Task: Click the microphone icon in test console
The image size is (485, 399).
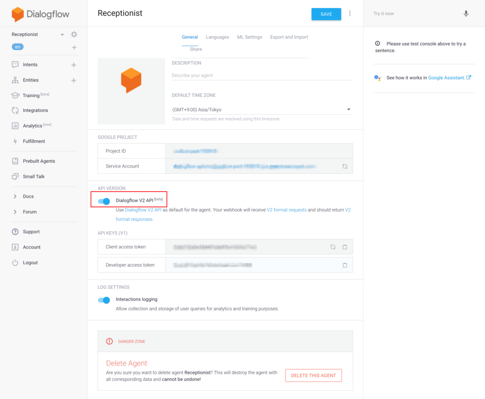Action: pos(466,14)
